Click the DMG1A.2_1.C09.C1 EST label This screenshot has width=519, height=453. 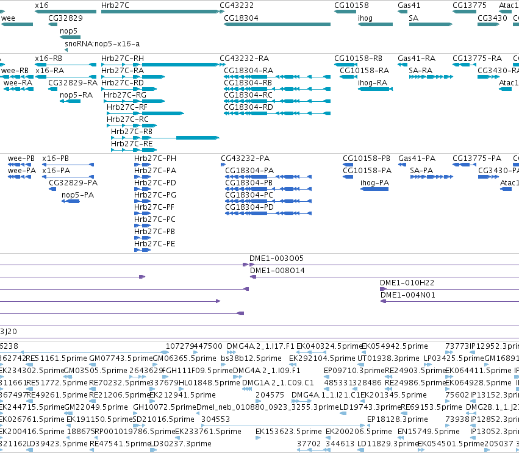point(278,383)
